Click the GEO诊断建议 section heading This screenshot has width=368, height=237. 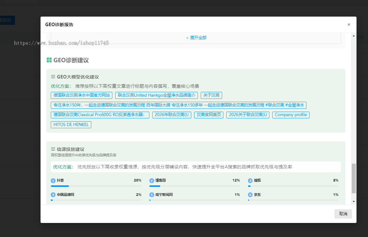click(x=71, y=60)
